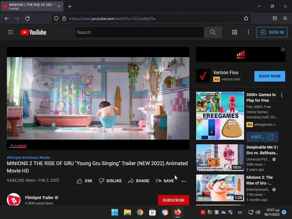292x219 pixels.
Task: Open the Firefox application menu
Action: [x=285, y=18]
